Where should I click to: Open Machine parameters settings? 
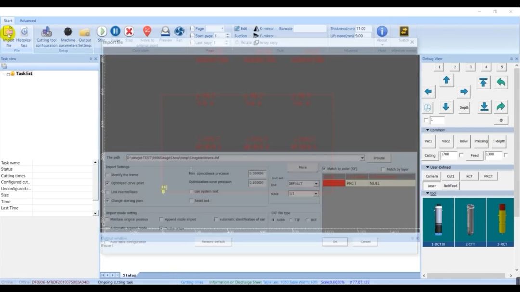pos(68,33)
